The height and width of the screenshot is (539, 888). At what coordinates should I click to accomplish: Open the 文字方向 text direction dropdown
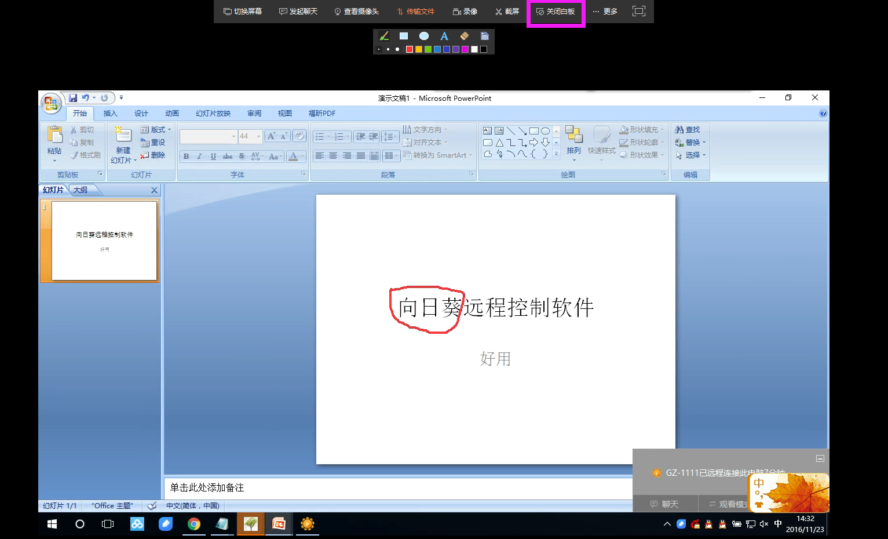(x=426, y=130)
